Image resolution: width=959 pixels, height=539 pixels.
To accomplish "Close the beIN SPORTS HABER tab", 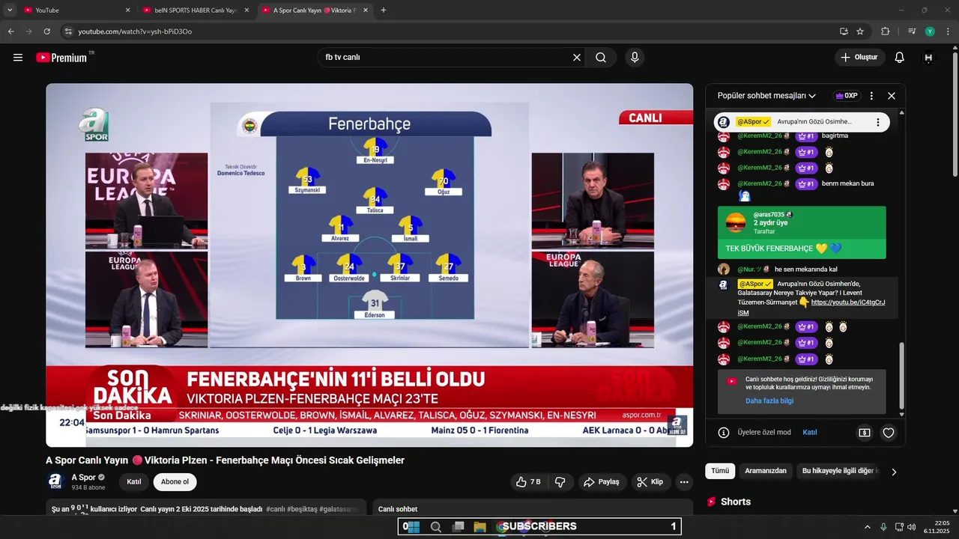I will click(x=246, y=10).
